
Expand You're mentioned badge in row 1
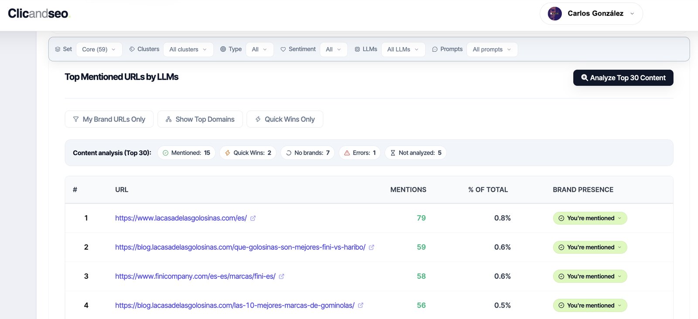pyautogui.click(x=590, y=218)
